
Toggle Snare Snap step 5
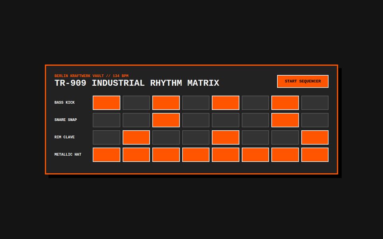[x=225, y=120]
